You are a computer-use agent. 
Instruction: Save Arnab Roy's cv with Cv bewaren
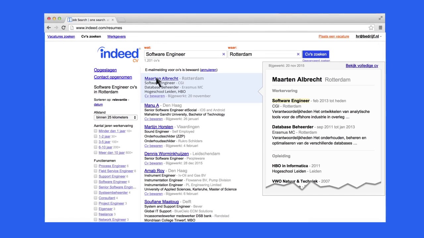pyautogui.click(x=153, y=194)
